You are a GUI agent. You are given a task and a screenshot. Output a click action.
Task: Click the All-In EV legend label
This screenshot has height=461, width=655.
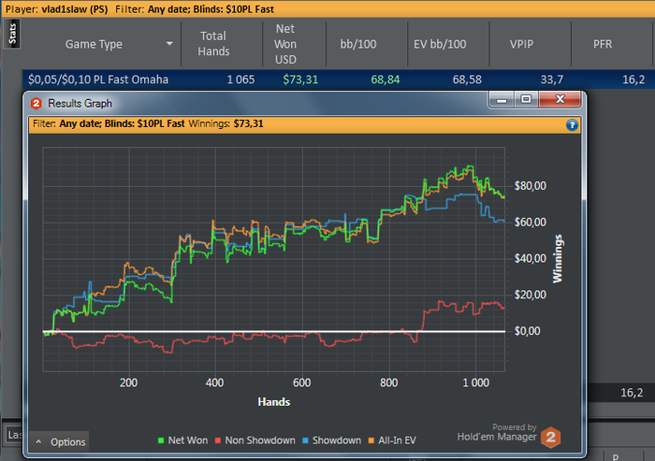point(397,440)
